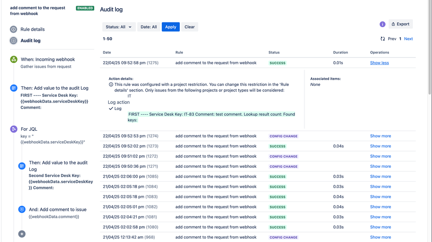Add a component with the plus icon
Viewport: 432px width, 242px height.
click(x=22, y=234)
